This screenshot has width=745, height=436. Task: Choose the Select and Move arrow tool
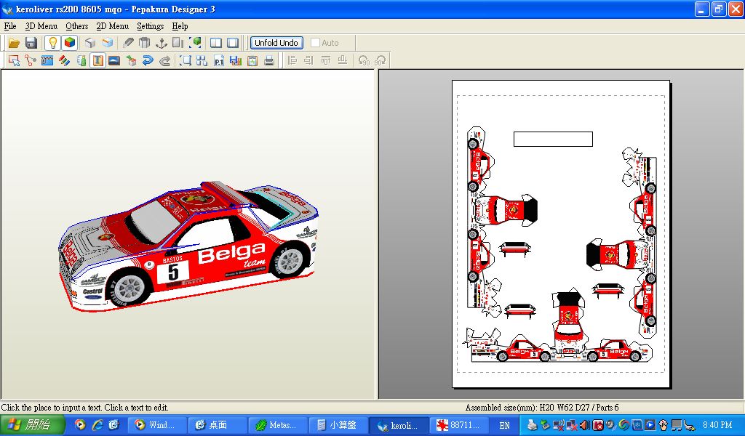14,61
